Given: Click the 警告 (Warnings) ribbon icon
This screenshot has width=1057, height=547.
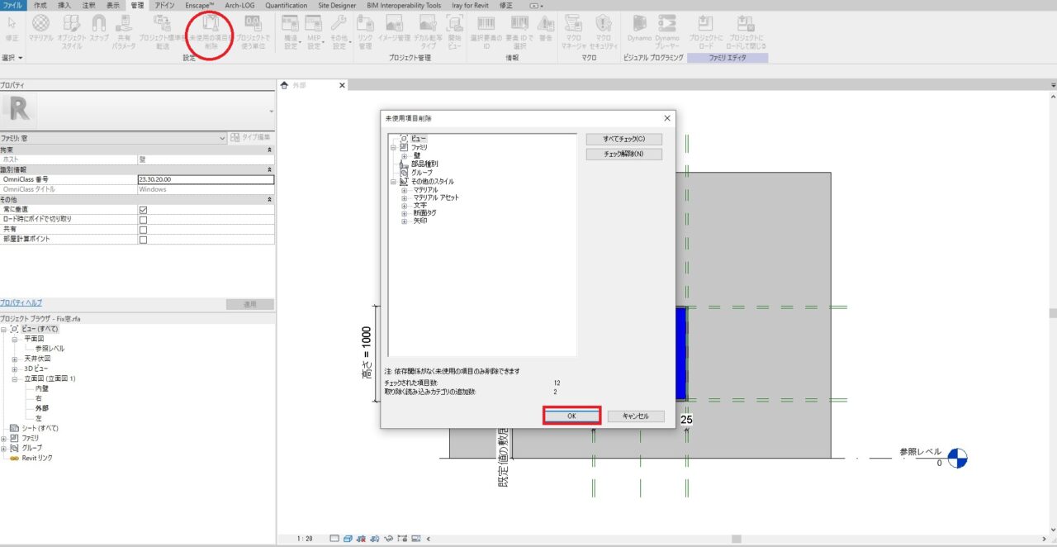Looking at the screenshot, I should pos(546,23).
